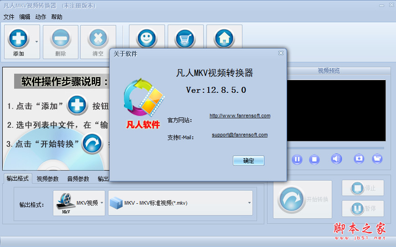Click the 开始转换 start convert button
Screen dimensions: 396x247
[303, 199]
